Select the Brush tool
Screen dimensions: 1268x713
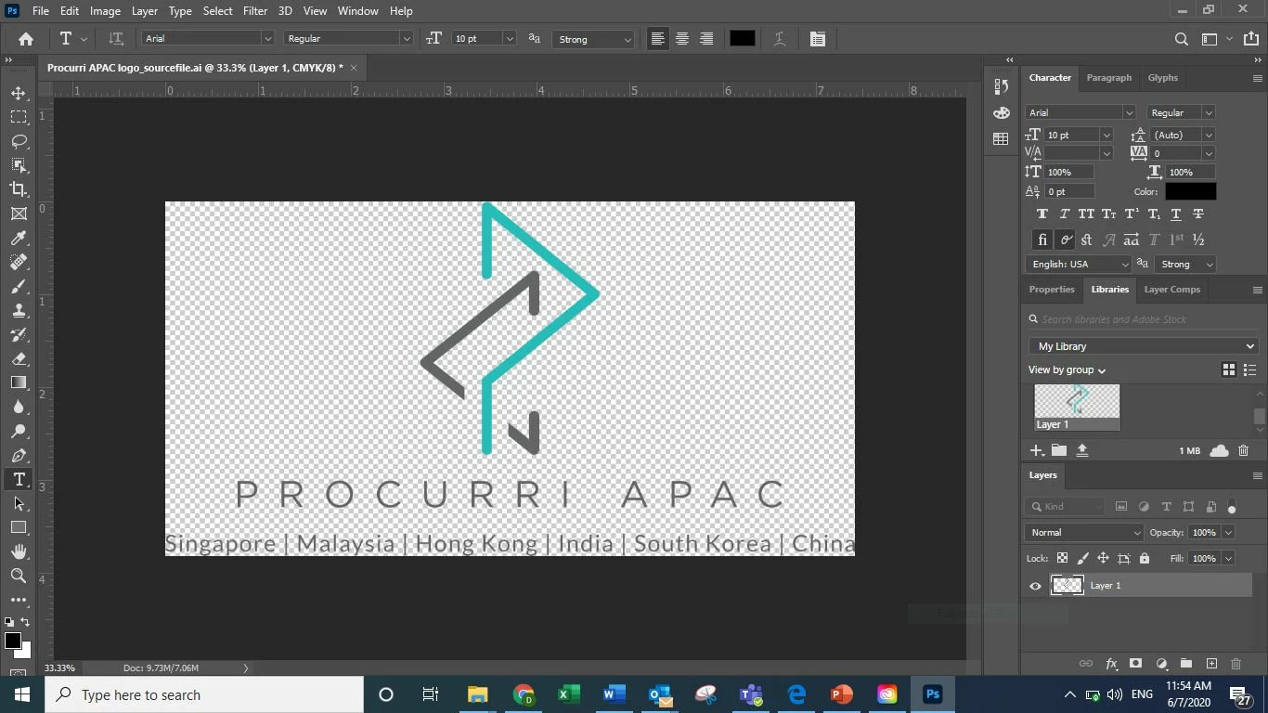pos(19,286)
